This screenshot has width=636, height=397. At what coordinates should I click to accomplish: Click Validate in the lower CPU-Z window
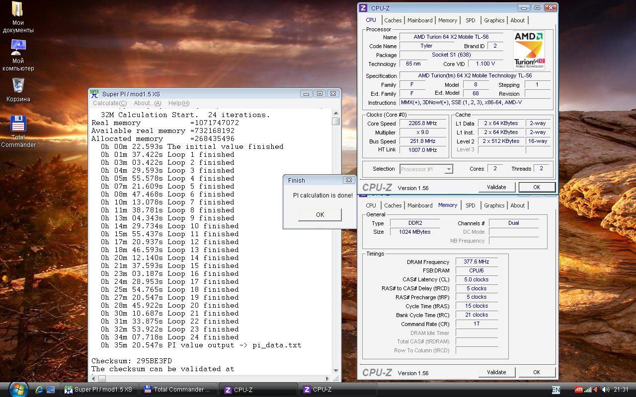coord(496,372)
